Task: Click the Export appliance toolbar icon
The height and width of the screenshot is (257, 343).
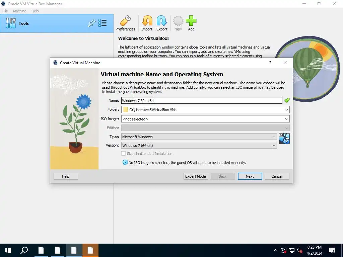Action: (162, 23)
